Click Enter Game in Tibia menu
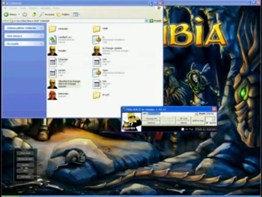This screenshot has height=197, width=262. pyautogui.click(x=25, y=153)
